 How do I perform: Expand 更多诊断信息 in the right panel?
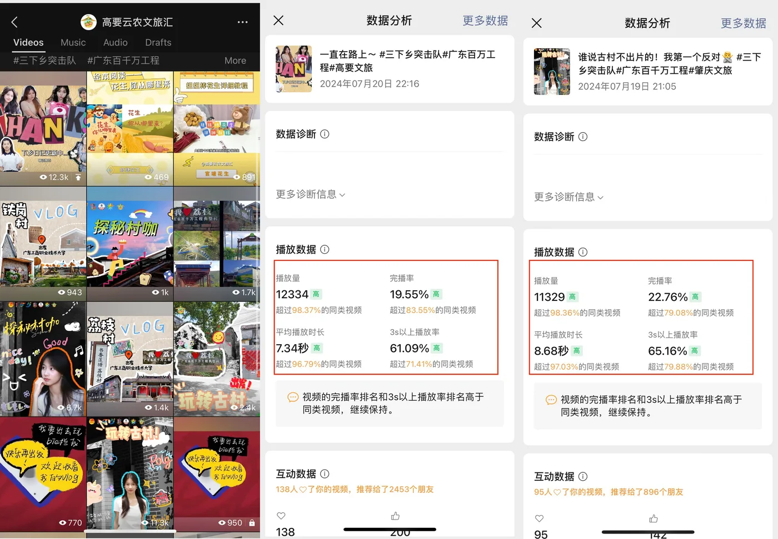(568, 197)
